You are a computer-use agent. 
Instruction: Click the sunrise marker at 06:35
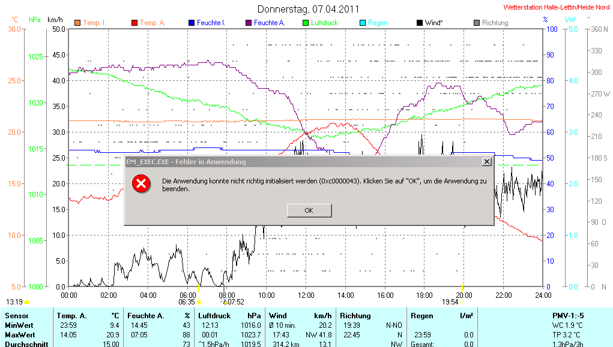click(199, 302)
